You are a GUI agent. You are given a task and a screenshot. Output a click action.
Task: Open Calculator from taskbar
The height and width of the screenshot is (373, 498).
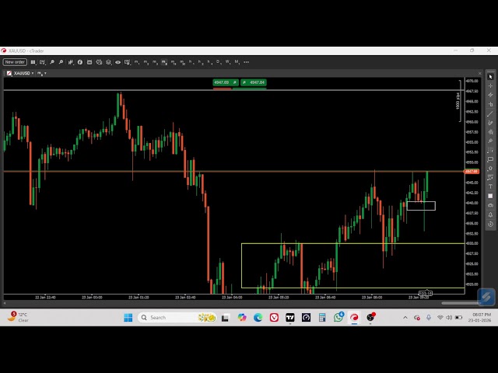[322, 318]
